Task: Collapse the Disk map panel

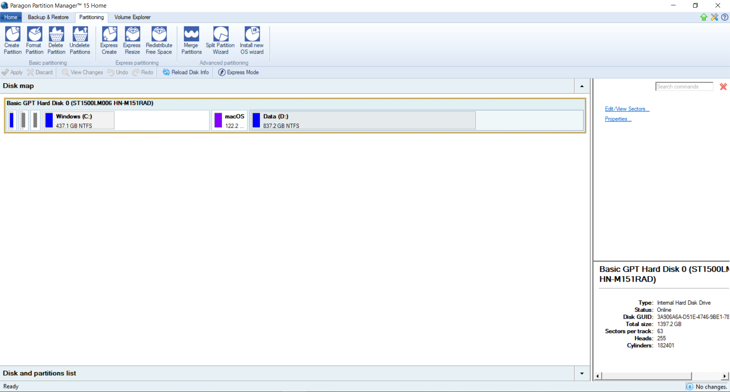Action: pyautogui.click(x=582, y=86)
